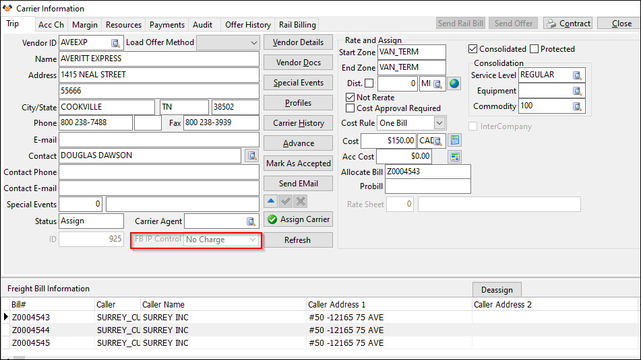Expand the Cost Rule dropdown
This screenshot has height=360, width=641.
click(439, 123)
